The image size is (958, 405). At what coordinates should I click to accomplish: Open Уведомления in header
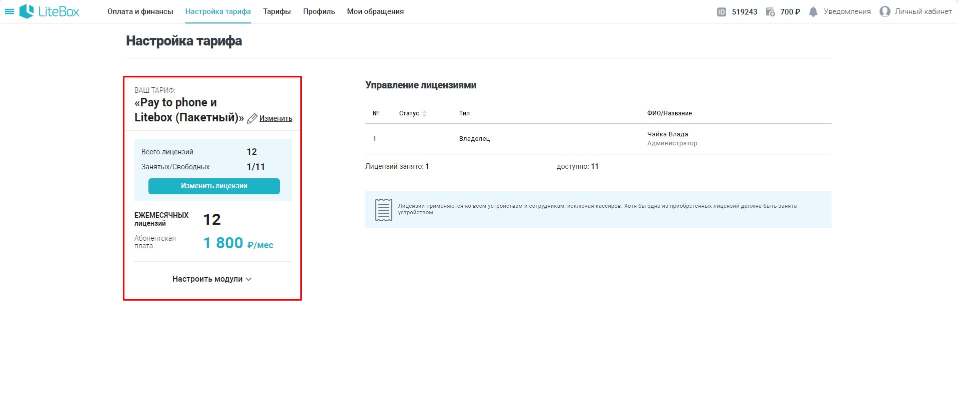[847, 11]
